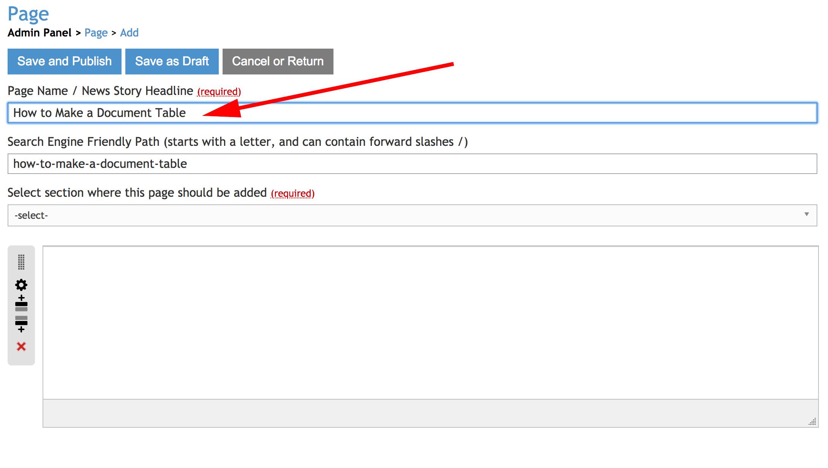This screenshot has height=468, width=828.
Task: Click the (required) indicator next to Page Name
Action: pyautogui.click(x=218, y=91)
